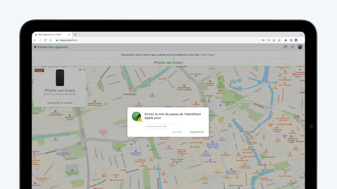Open the Chrome profile avatar
This screenshot has width=337, height=189.
click(296, 40)
